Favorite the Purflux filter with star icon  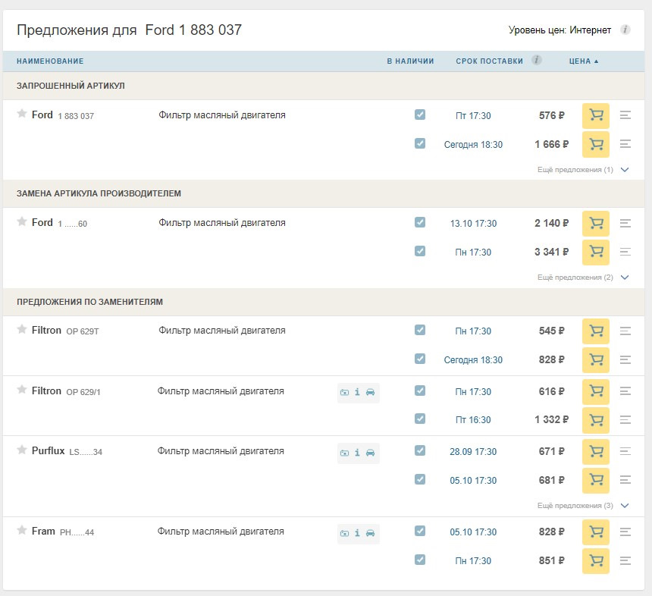coord(22,450)
